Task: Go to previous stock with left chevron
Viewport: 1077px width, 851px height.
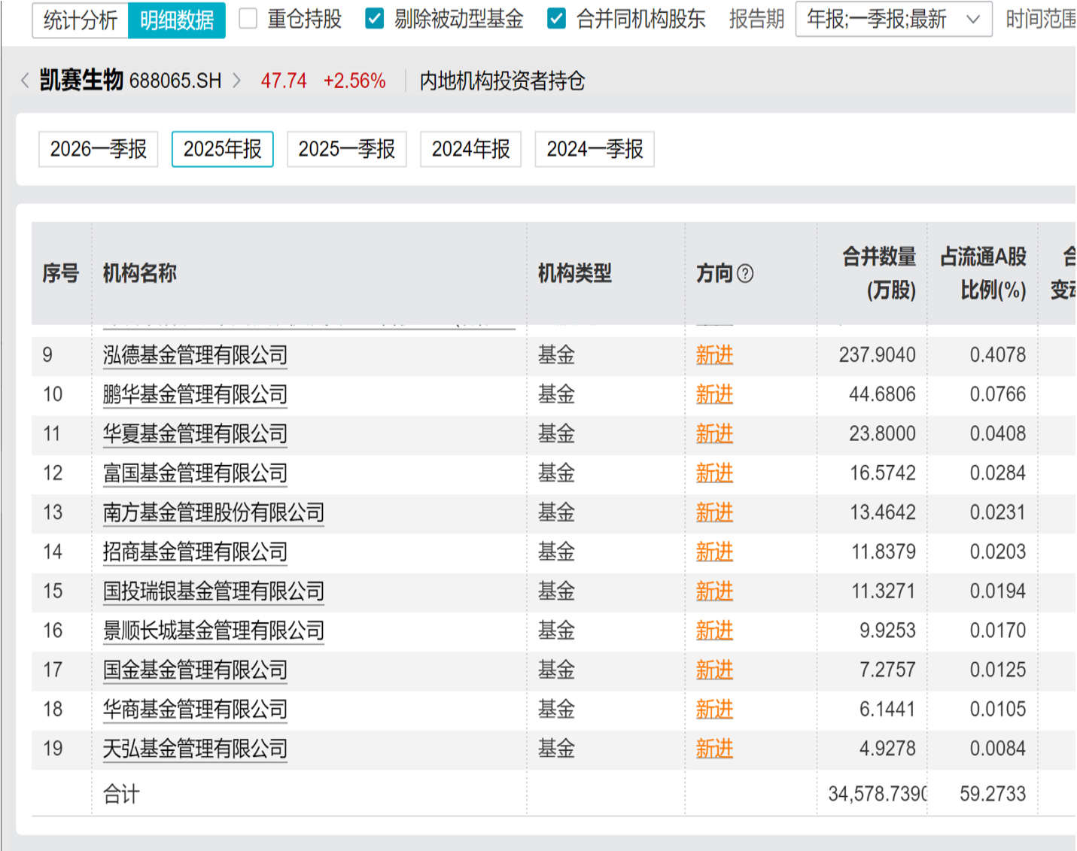Action: [x=25, y=81]
